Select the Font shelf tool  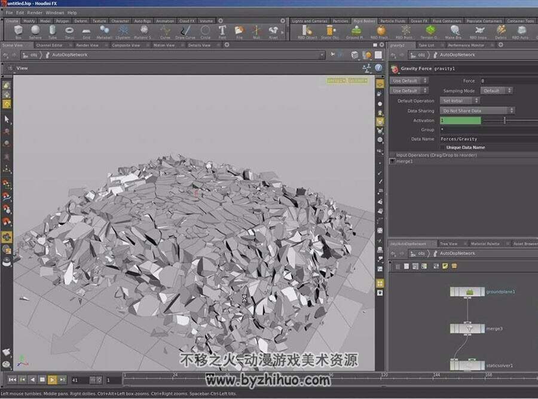click(x=222, y=32)
